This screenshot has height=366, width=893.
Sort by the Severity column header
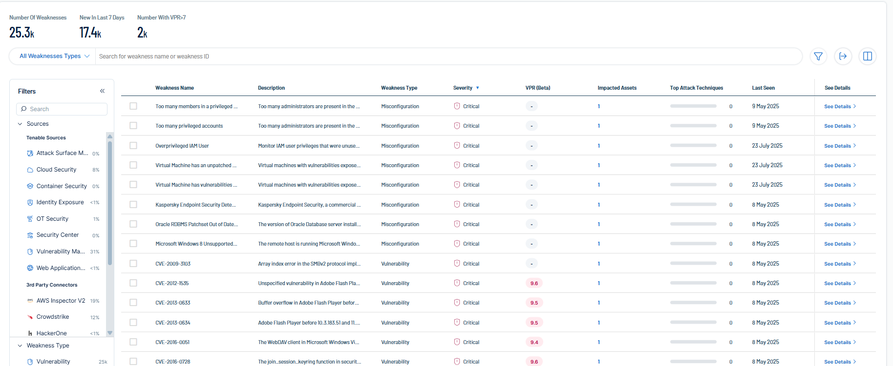(x=463, y=88)
